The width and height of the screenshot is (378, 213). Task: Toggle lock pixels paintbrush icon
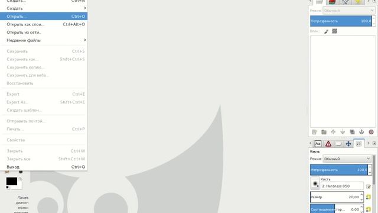point(326,31)
